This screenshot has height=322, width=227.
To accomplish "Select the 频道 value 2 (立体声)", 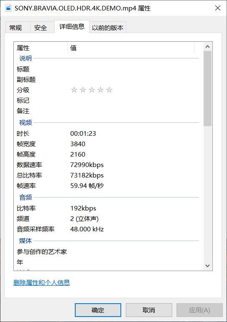I will coord(84,219).
